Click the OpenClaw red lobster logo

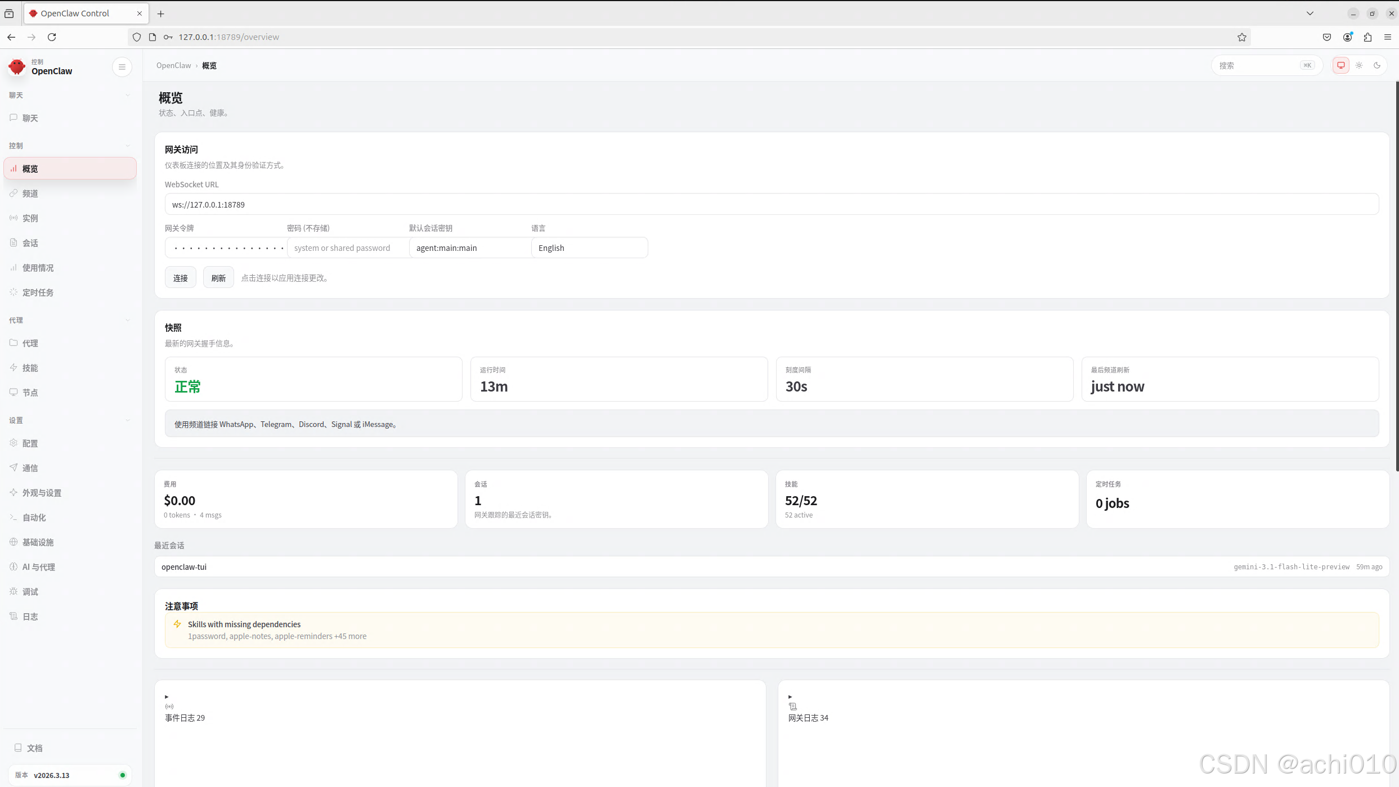pyautogui.click(x=17, y=67)
